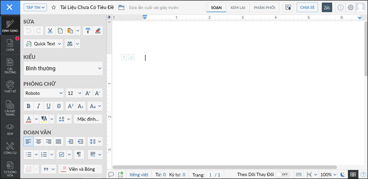Click the text highlight color swatch
The width and height of the screenshot is (368, 179).
click(x=44, y=119)
